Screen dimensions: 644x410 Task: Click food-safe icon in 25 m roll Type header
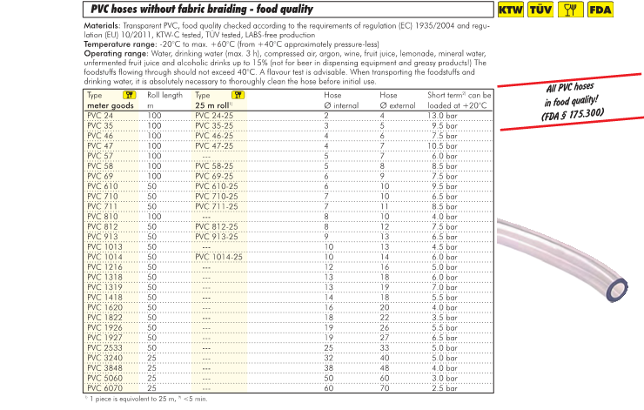point(236,94)
